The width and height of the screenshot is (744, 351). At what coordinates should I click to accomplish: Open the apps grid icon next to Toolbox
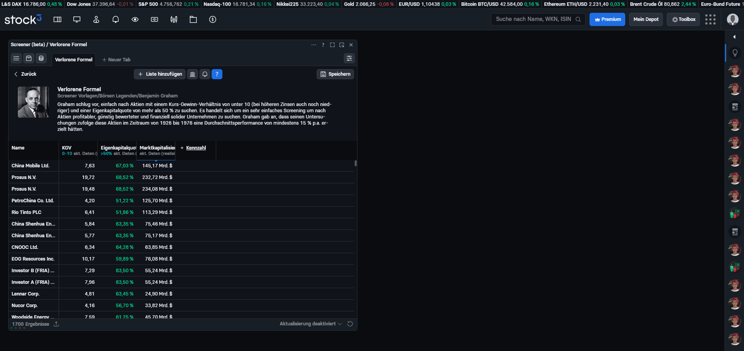click(710, 19)
